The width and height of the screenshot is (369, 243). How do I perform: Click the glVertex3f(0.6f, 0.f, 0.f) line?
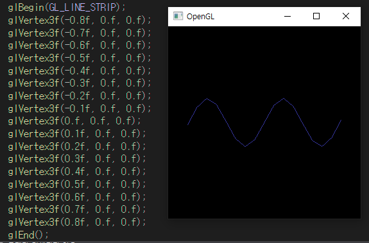(x=77, y=197)
